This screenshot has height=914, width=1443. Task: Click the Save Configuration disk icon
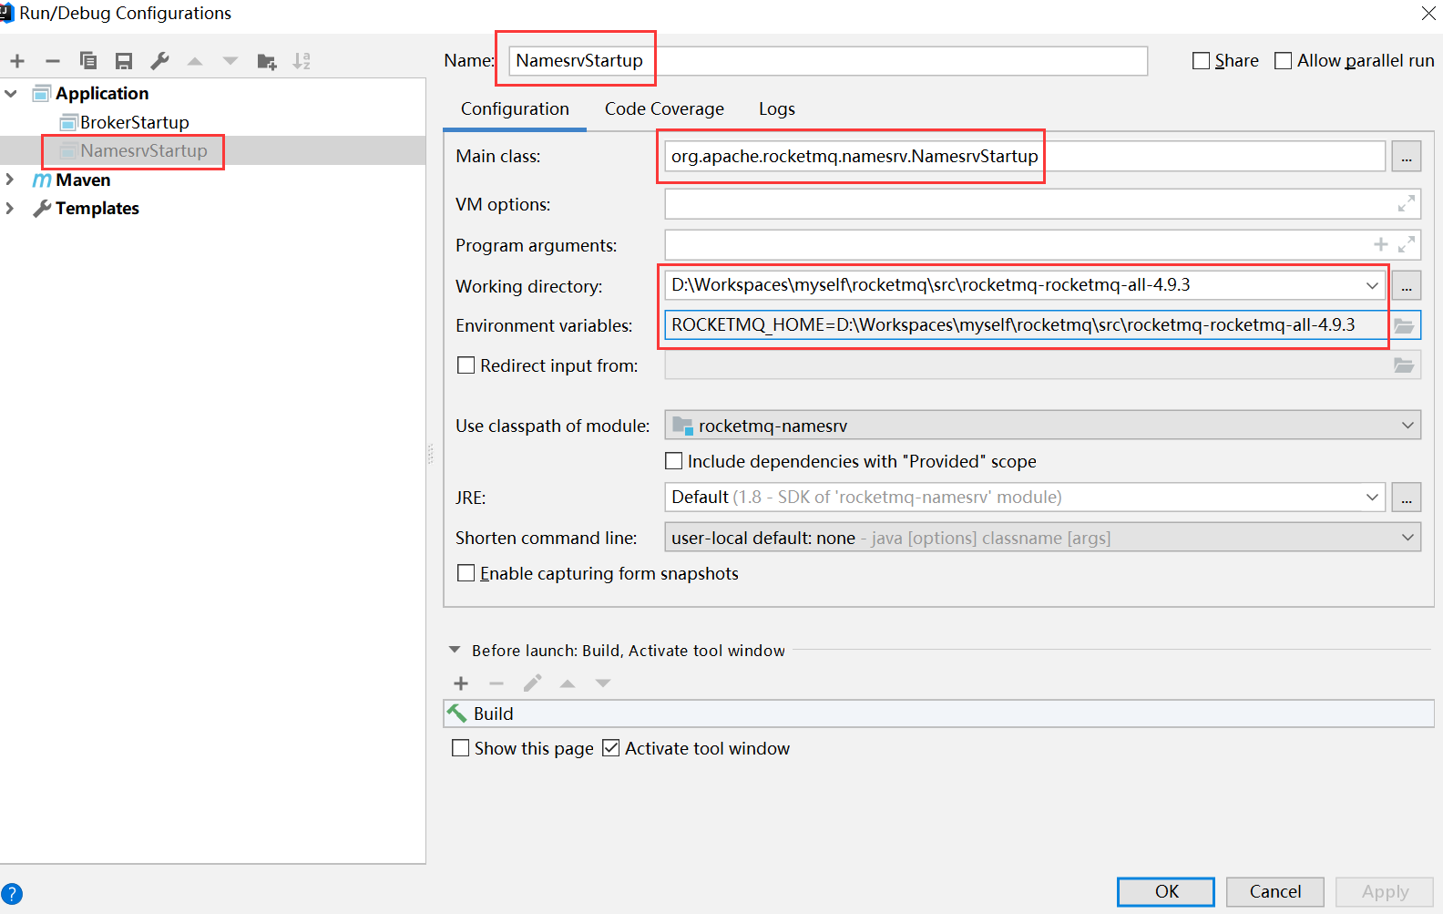124,61
